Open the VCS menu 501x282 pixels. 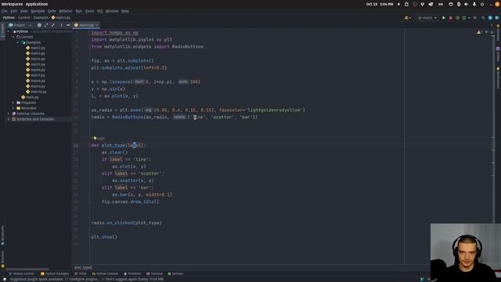[x=99, y=11]
